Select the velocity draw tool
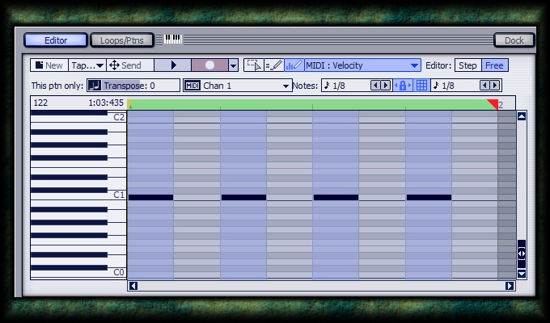This screenshot has width=550, height=323. 294,65
